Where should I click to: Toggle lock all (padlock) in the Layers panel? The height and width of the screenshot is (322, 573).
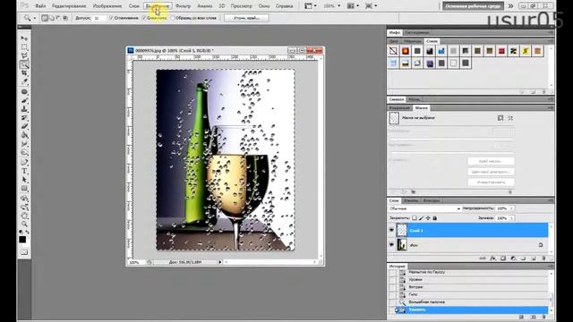pos(435,218)
